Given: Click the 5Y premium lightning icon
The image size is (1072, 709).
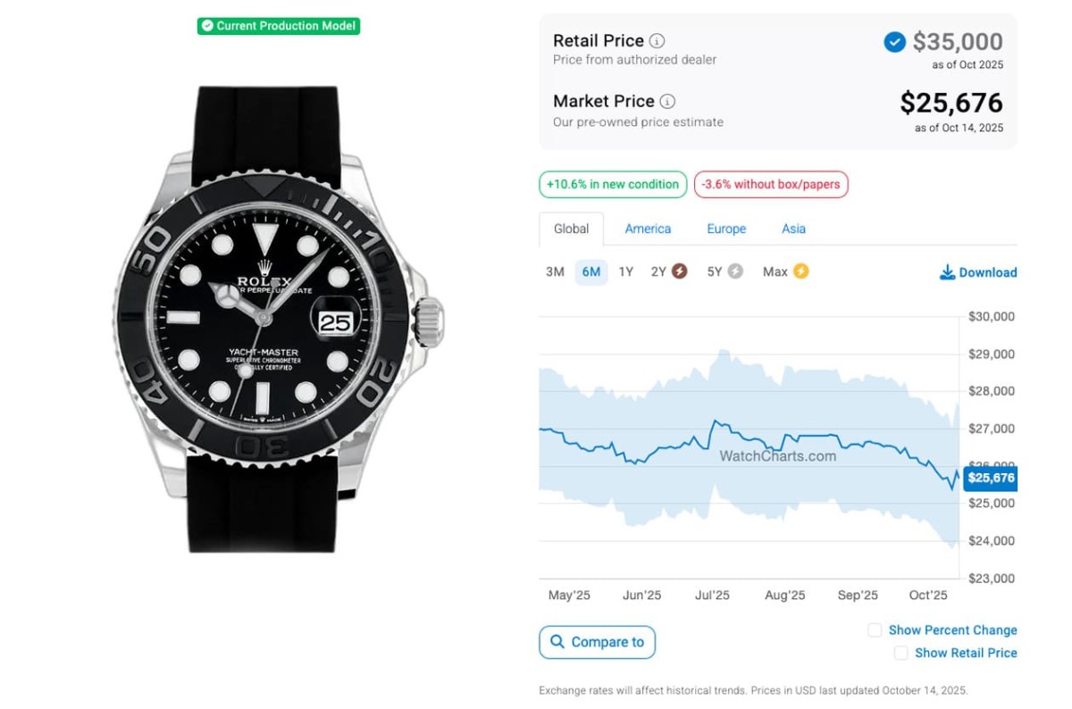Looking at the screenshot, I should 735,271.
